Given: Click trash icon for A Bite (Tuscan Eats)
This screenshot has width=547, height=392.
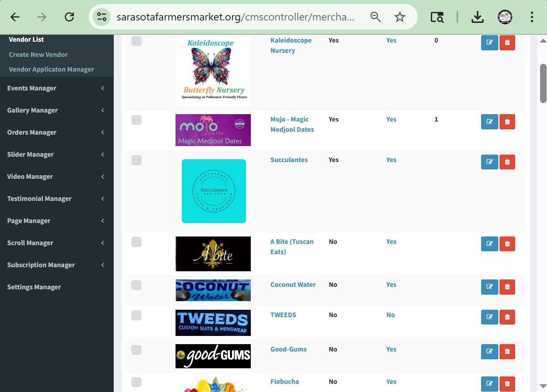Looking at the screenshot, I should (x=507, y=244).
